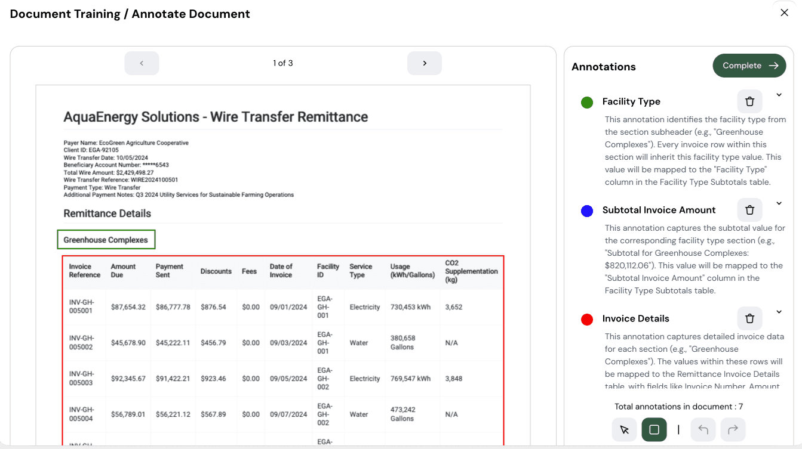Screen dimensions: 802x449
Task: Click the Total Wire Amount line
Action: [x=109, y=172]
